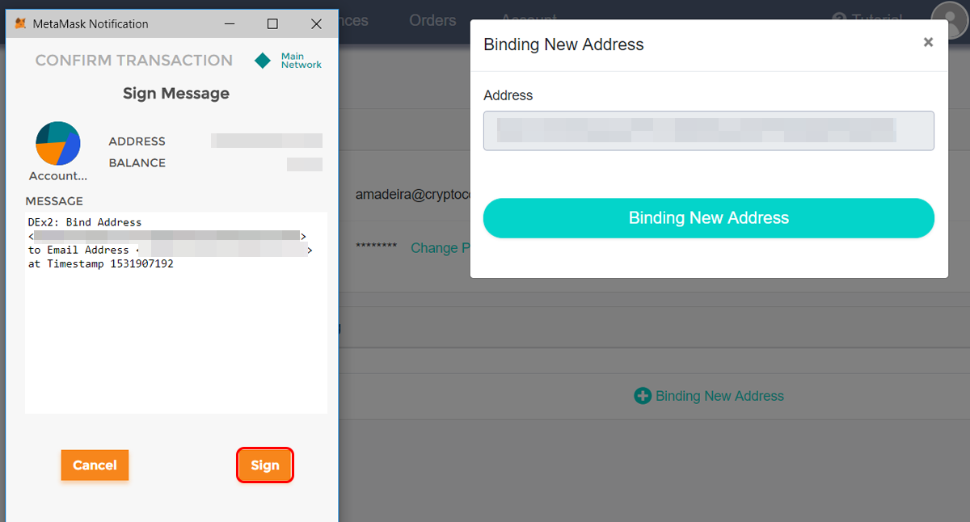970x522 pixels.
Task: Click the MESSAGE label above the message box
Action: [54, 201]
